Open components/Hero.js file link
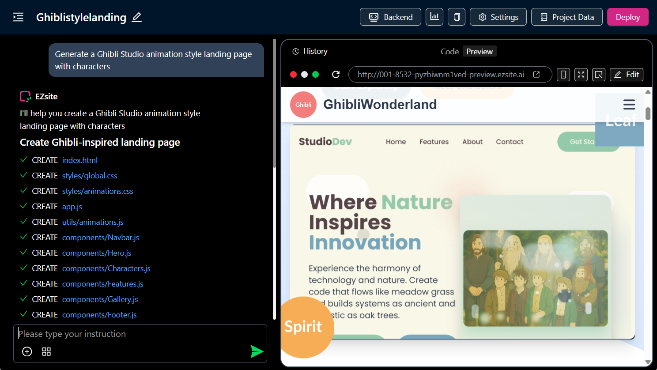 97,253
